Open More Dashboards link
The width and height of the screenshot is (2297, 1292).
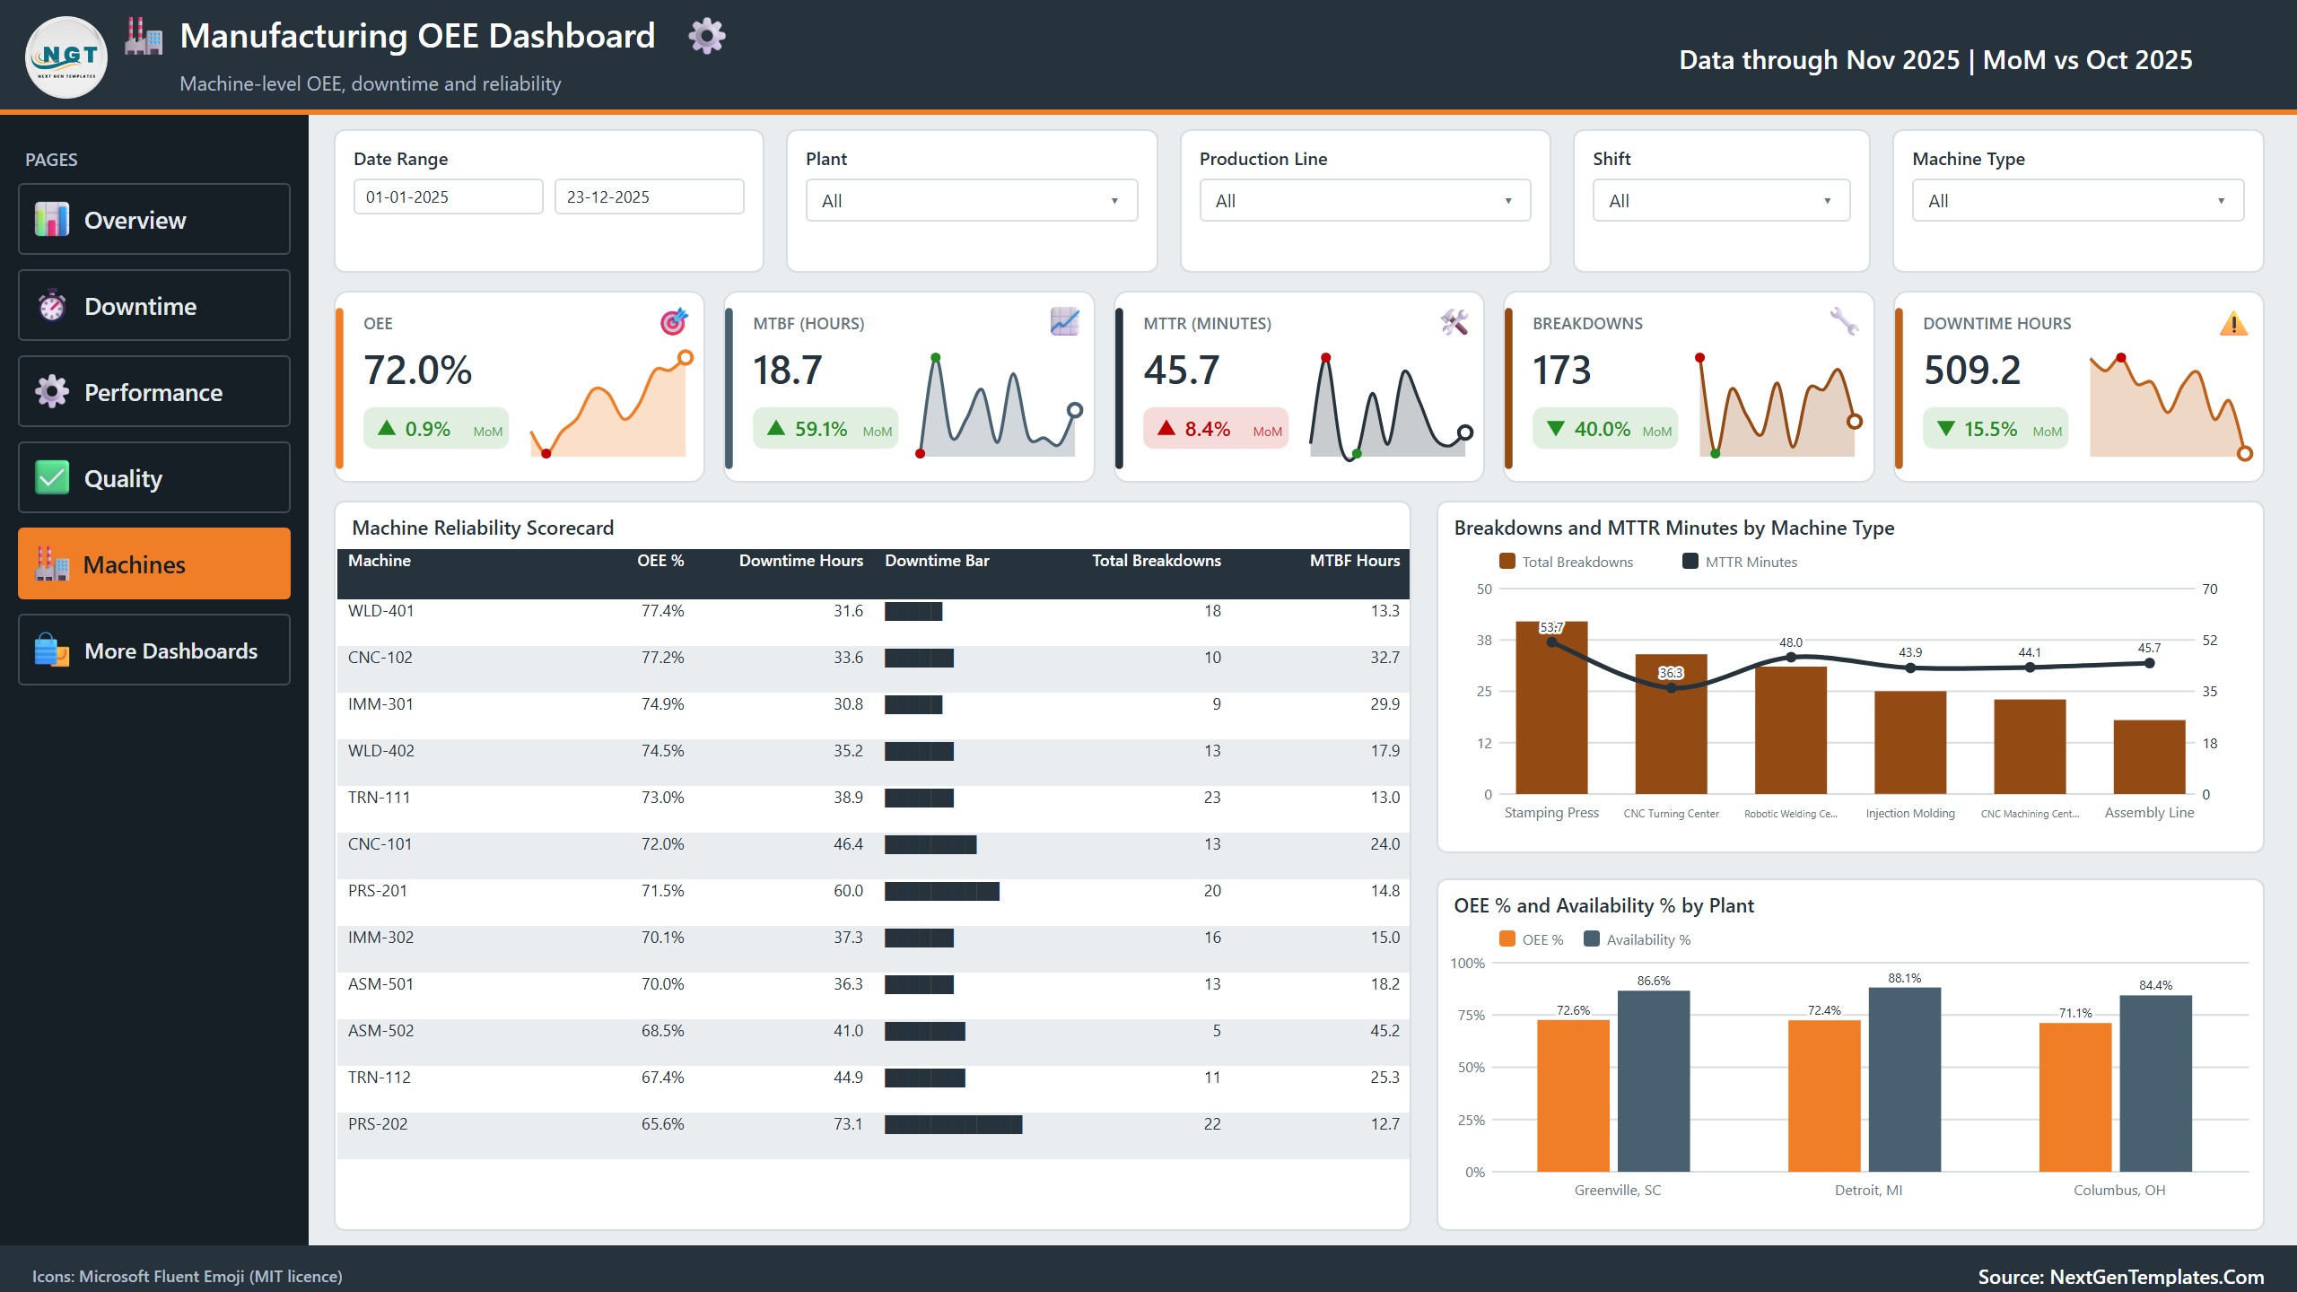(154, 650)
